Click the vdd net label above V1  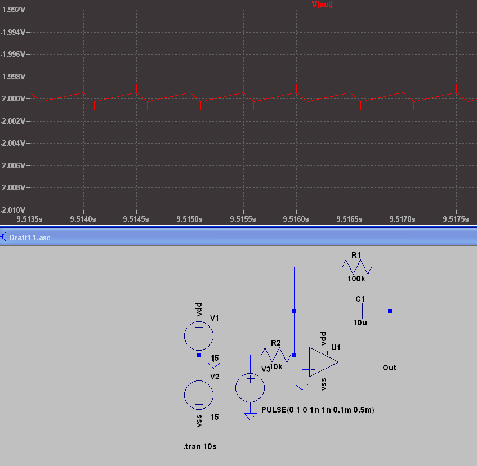coord(199,309)
